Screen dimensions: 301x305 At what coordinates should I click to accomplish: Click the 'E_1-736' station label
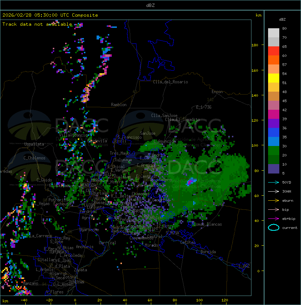coord(204,107)
